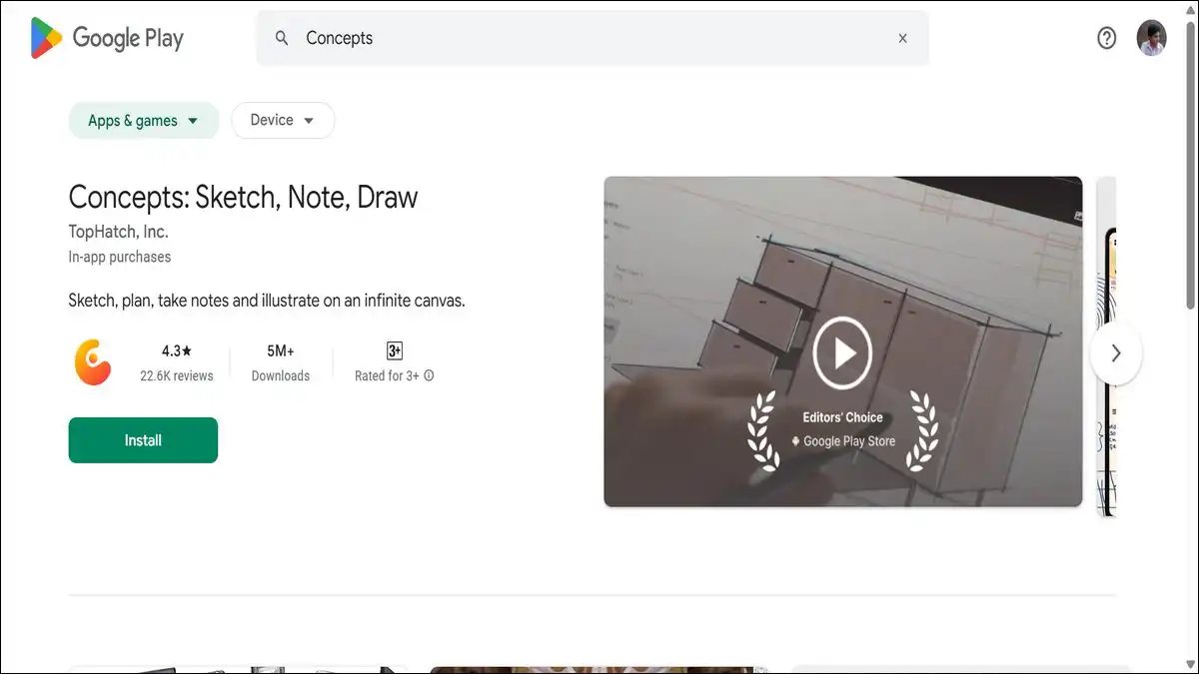Click the Rated for 3+ info icon
The image size is (1199, 674).
pyautogui.click(x=429, y=376)
